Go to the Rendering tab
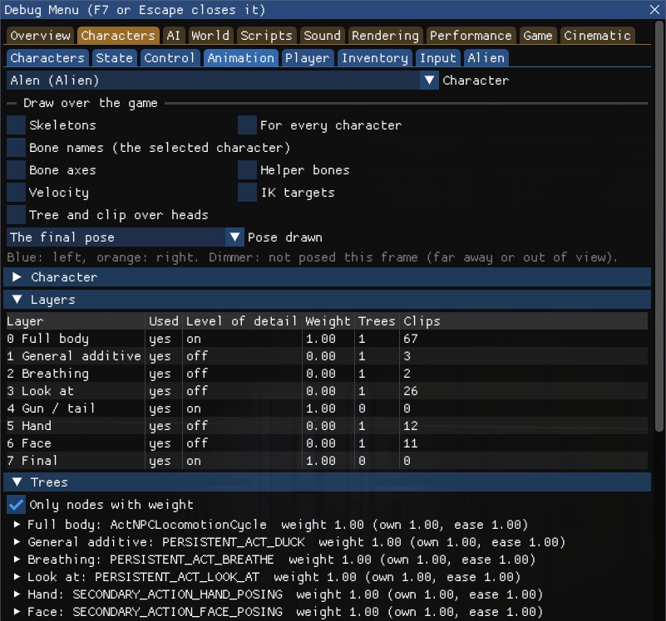The height and width of the screenshot is (621, 666). pos(385,36)
